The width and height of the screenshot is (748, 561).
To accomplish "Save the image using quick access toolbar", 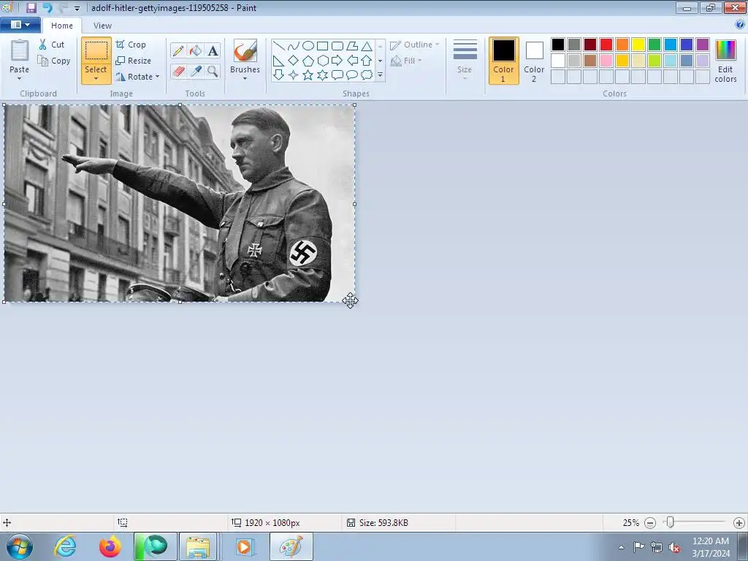I will pyautogui.click(x=31, y=7).
